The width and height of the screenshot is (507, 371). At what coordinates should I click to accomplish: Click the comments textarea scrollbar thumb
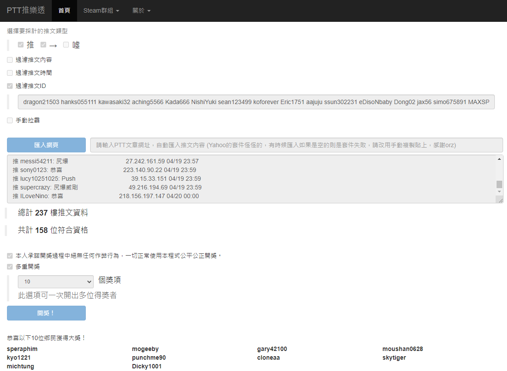[x=499, y=184]
